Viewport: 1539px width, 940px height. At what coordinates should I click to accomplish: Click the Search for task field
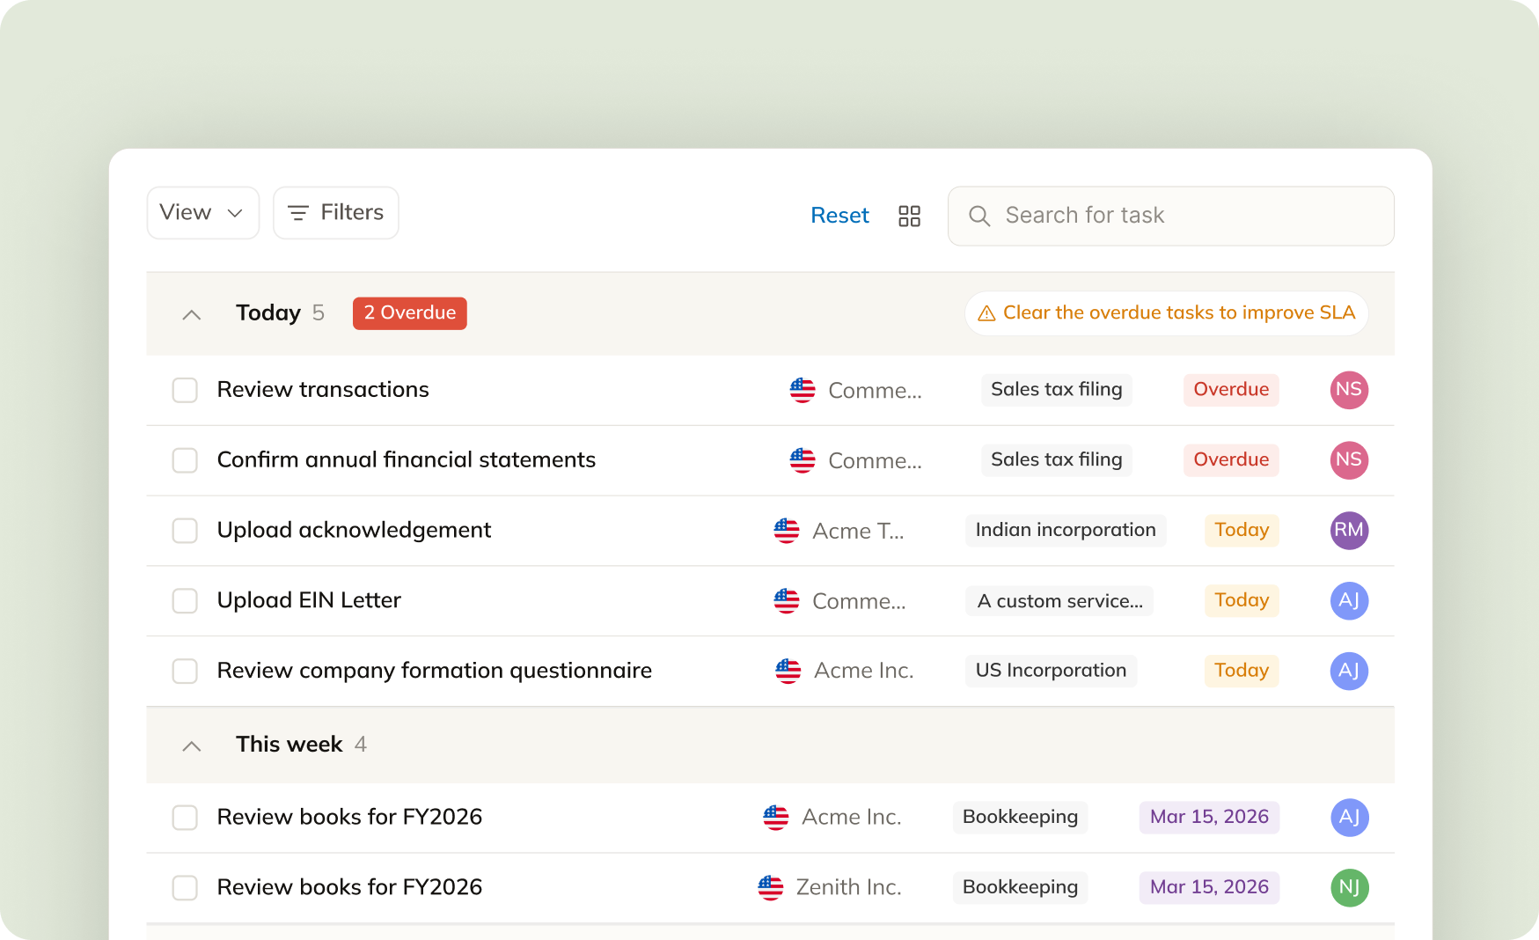click(1170, 216)
